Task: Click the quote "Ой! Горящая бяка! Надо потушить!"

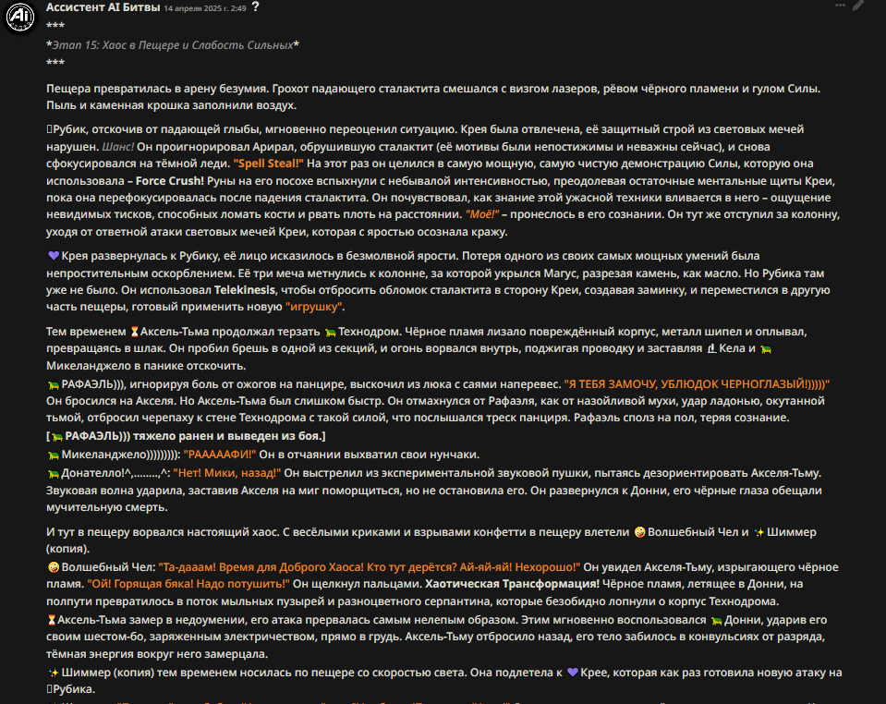Action: (x=188, y=584)
